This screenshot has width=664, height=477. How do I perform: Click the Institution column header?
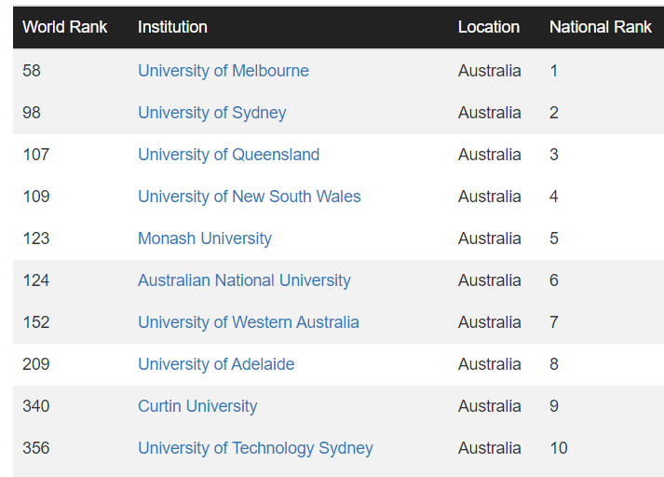[x=172, y=27]
